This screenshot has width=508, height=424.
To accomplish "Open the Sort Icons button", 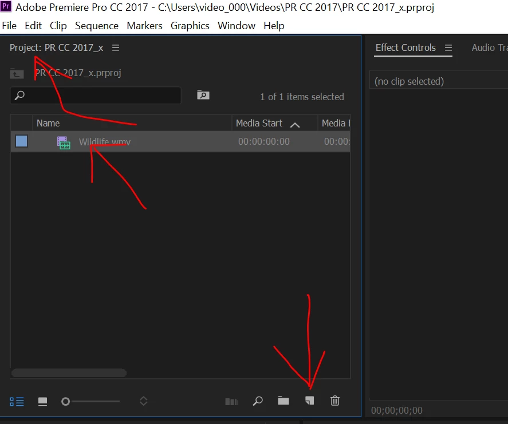I will (x=144, y=401).
